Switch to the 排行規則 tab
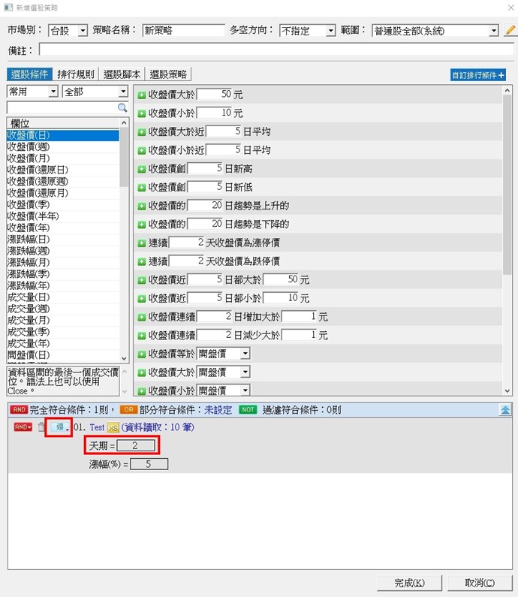 (x=76, y=74)
